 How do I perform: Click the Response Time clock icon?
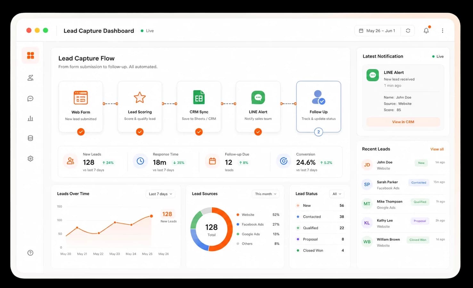tap(140, 161)
